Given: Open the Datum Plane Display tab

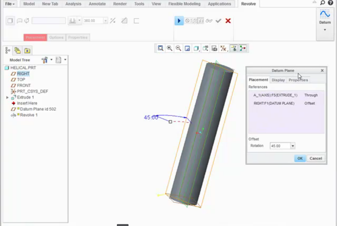Looking at the screenshot, I should pos(278,80).
